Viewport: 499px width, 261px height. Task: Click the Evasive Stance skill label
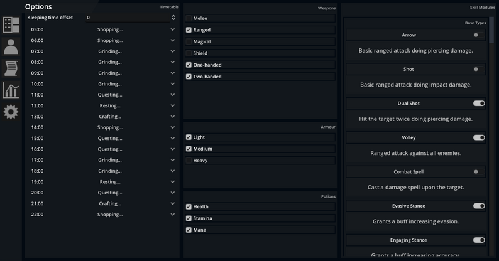pyautogui.click(x=409, y=206)
